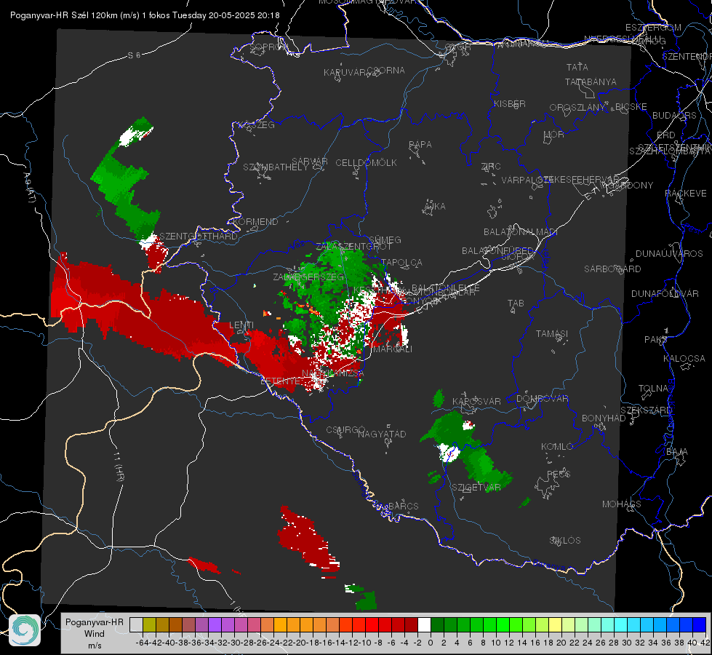Click the BONYHÁD city label
712x655 pixels.
tap(604, 418)
